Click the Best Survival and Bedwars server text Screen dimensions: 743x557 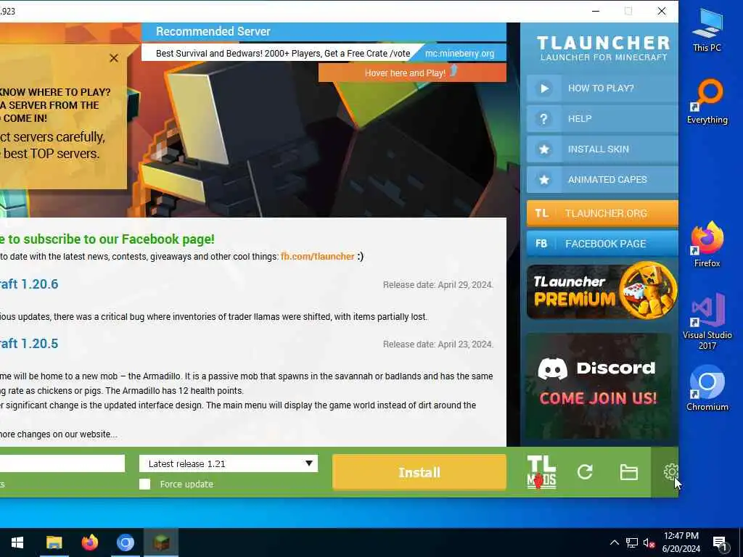point(283,54)
